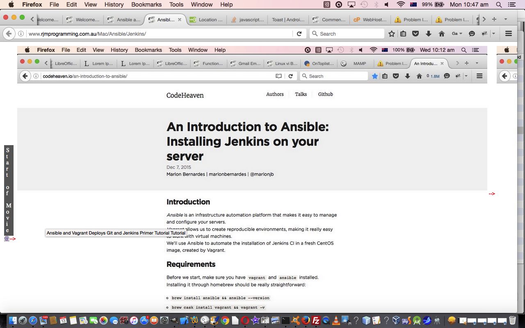Open the Tools menu
Viewport: 525px width, 328px height.
click(176, 5)
